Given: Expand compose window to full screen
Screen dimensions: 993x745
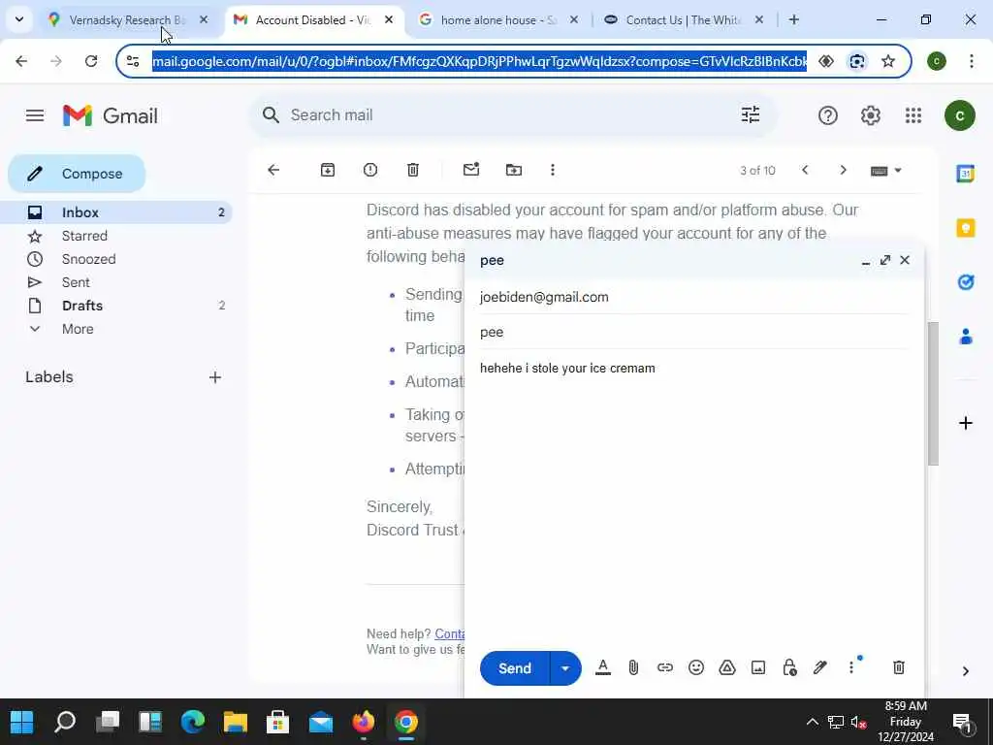Looking at the screenshot, I should click(x=885, y=260).
